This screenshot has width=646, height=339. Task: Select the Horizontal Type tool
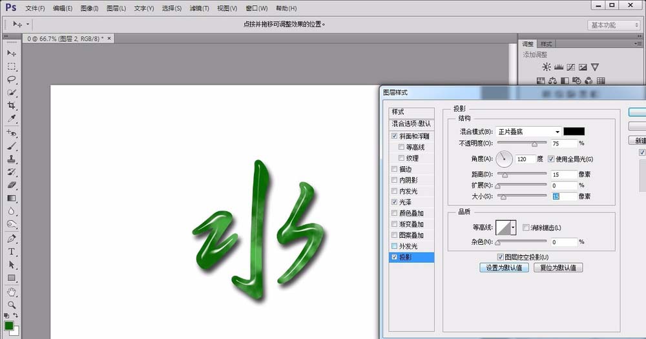[x=12, y=252]
